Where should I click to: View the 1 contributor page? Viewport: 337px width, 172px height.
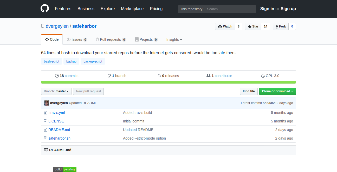point(219,76)
